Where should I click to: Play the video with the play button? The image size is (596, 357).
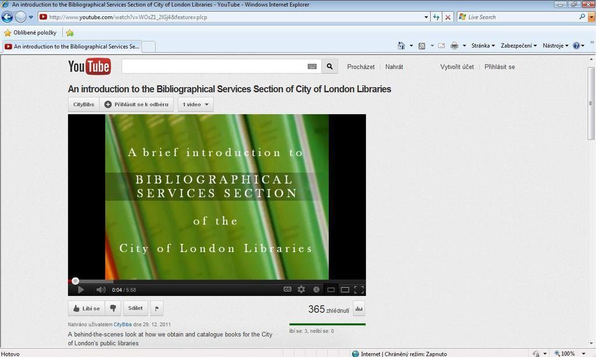80,290
